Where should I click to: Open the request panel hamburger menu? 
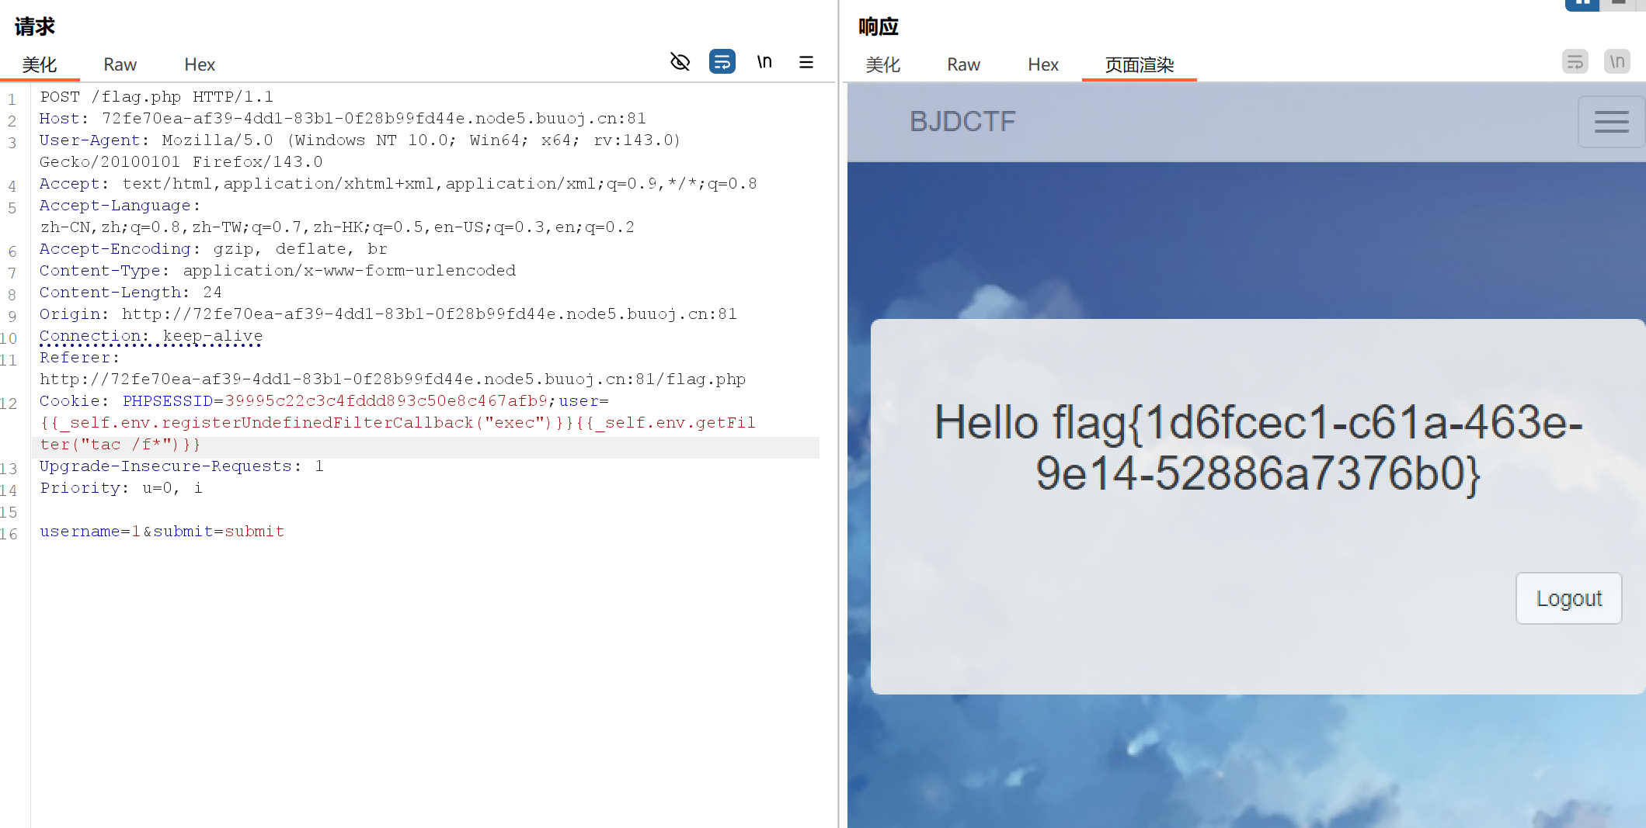pos(806,62)
